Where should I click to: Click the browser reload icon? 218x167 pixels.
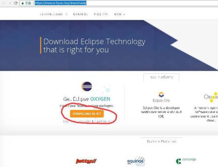point(16,3)
